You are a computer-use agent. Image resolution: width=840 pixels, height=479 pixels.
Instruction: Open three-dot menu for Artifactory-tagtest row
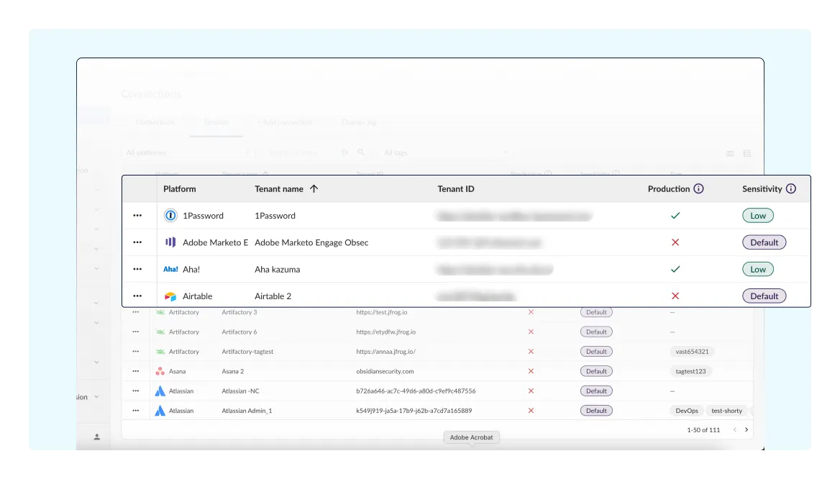[x=135, y=352]
